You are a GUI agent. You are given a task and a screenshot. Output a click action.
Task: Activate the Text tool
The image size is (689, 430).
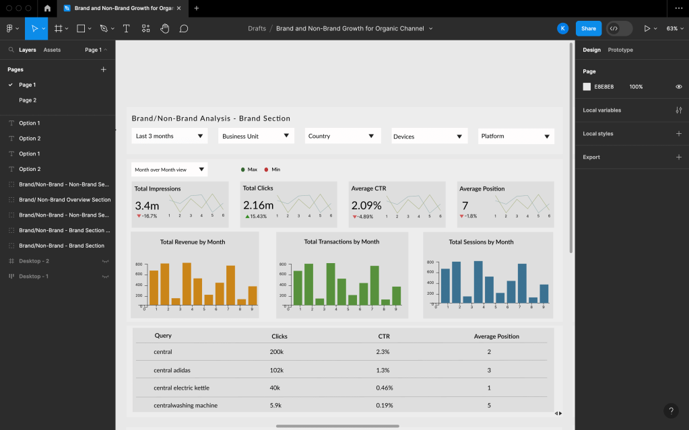126,28
